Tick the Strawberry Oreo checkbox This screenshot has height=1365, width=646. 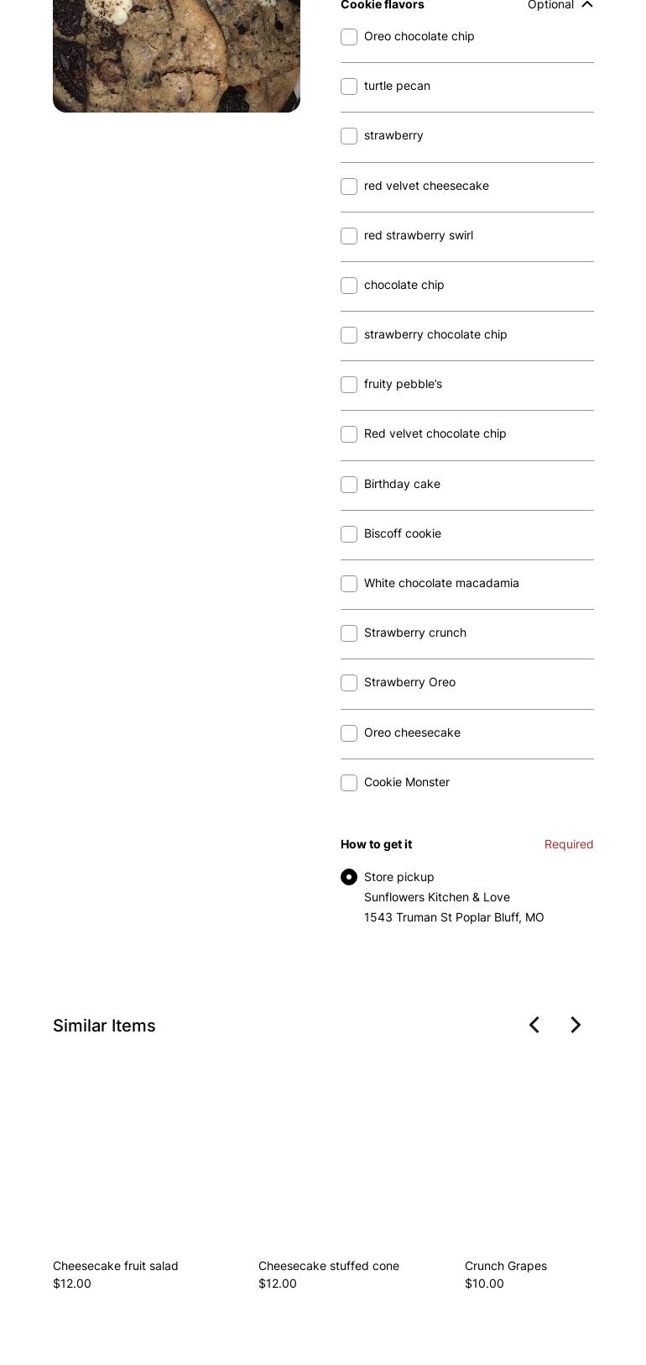(x=349, y=683)
